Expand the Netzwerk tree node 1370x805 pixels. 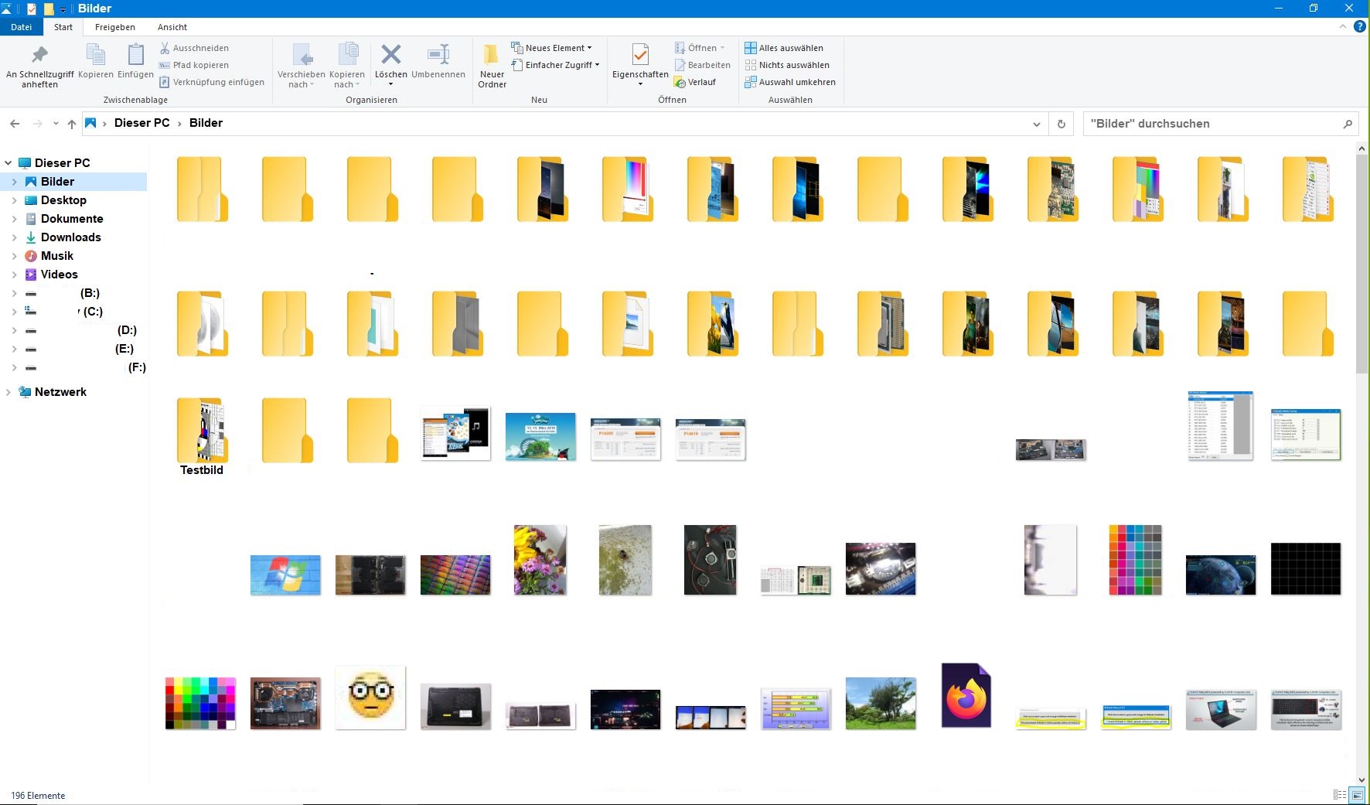8,392
